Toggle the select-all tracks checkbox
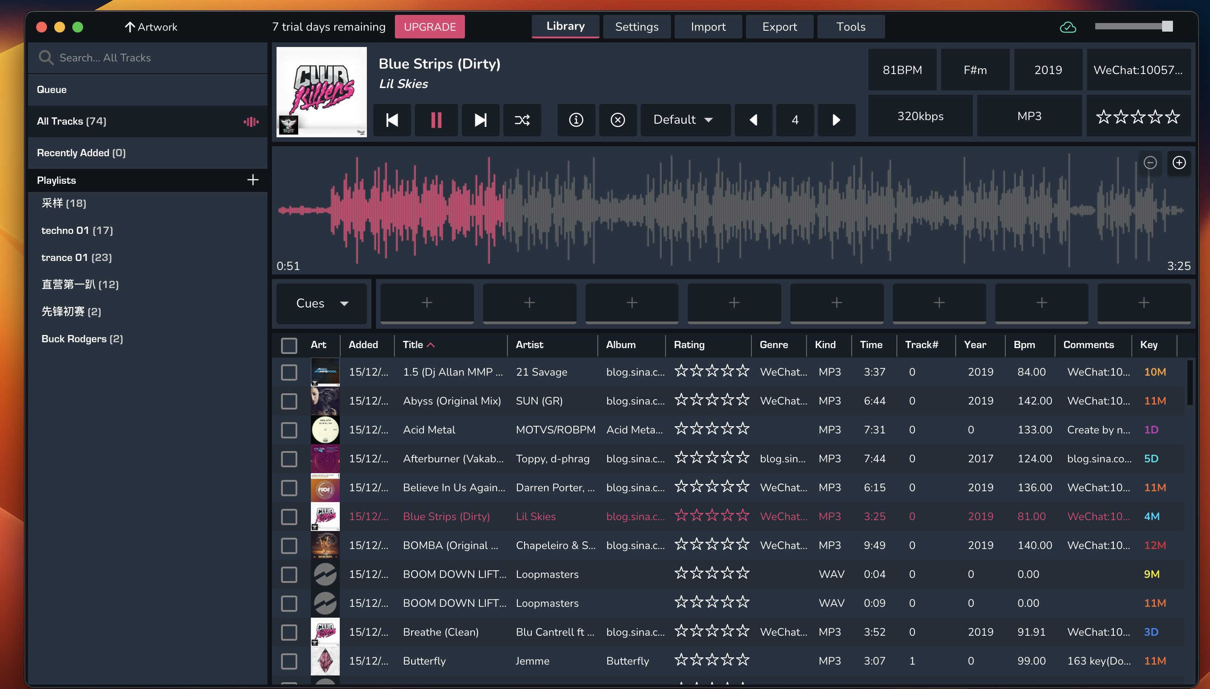Screen dimensions: 1210x689 [289, 345]
